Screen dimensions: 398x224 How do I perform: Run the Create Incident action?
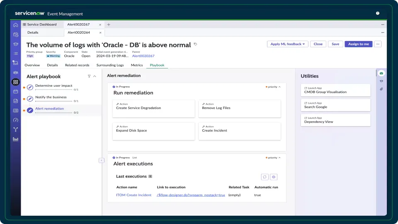[240, 131]
